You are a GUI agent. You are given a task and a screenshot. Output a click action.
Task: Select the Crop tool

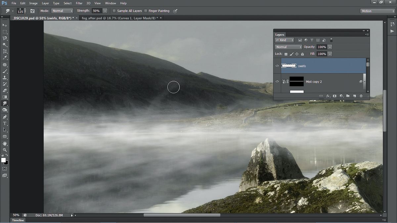[x=5, y=51]
